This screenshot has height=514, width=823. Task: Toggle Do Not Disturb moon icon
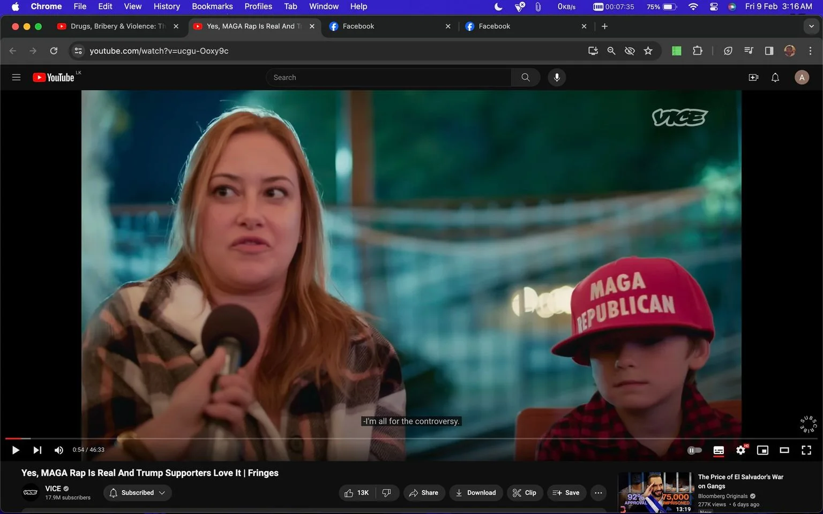(498, 6)
